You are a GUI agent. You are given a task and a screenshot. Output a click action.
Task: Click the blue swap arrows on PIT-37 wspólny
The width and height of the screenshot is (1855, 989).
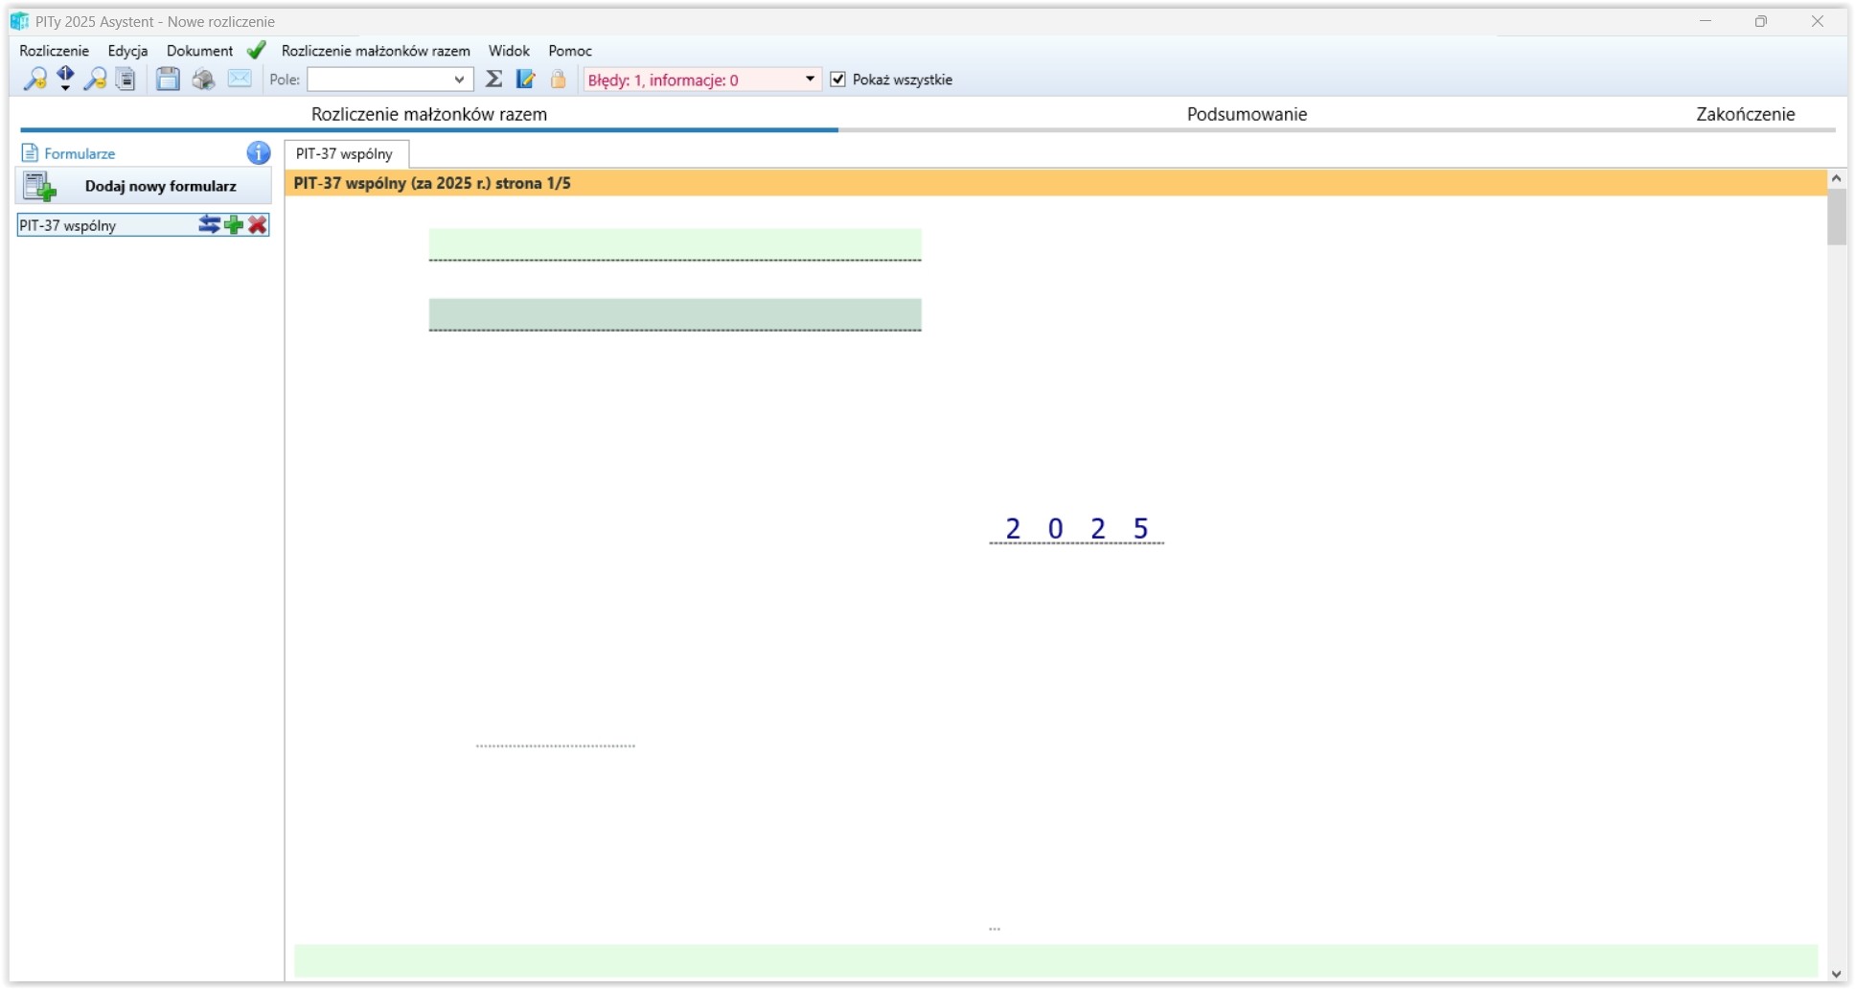tap(209, 225)
